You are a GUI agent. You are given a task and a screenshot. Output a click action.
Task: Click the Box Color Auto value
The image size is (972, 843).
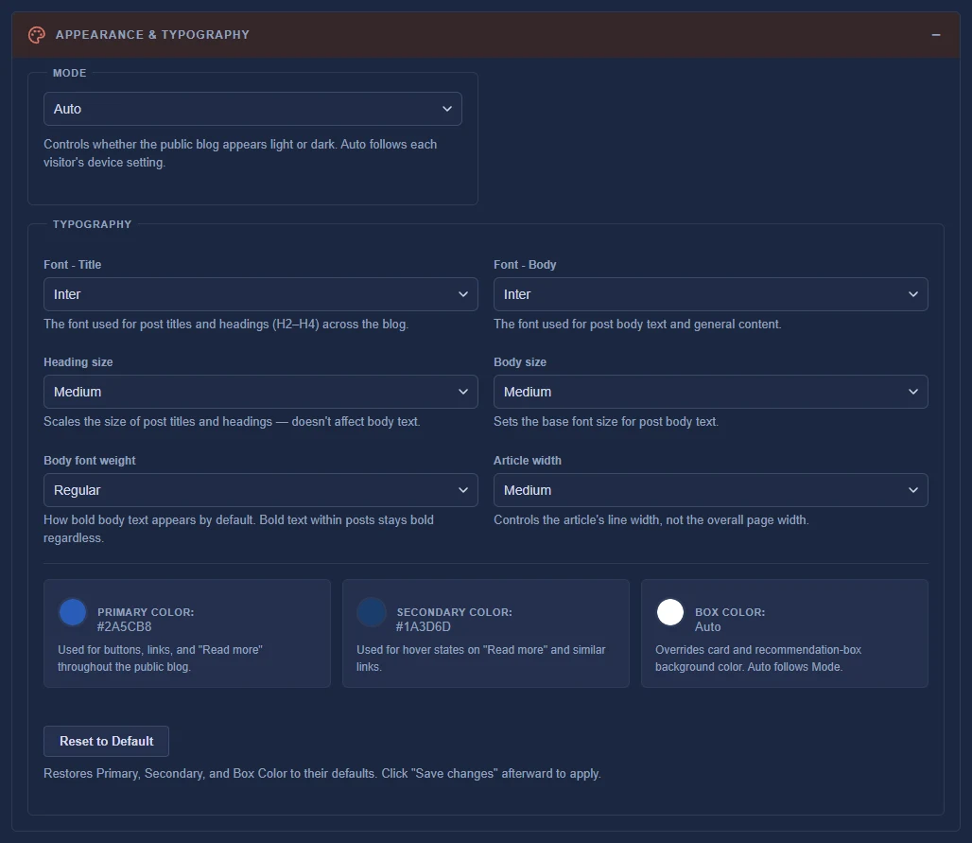[708, 626]
